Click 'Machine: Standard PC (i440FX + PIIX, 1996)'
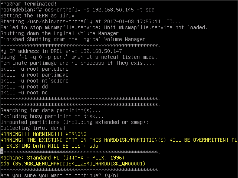 click(x=62, y=158)
